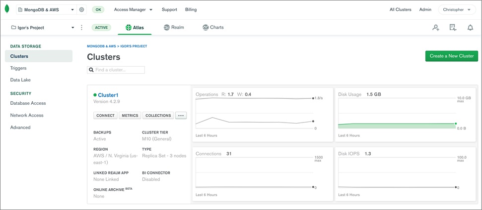Open the Igor's Project selector dropdown

(x=42, y=28)
